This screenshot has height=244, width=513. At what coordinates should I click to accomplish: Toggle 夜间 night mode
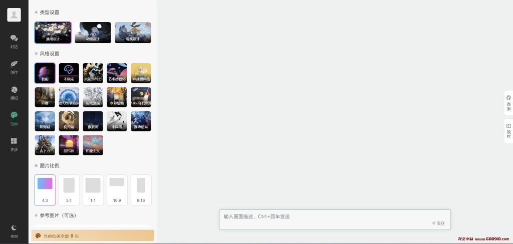pos(14,231)
